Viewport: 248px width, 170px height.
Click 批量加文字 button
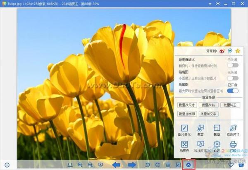pyautogui.click(x=208, y=114)
